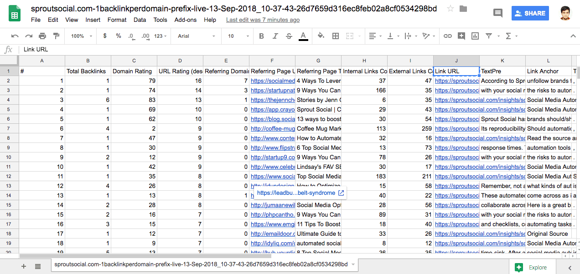This screenshot has width=580, height=274.
Task: Open the 'Last edit was 7 minutes ago' link
Action: pyautogui.click(x=263, y=20)
